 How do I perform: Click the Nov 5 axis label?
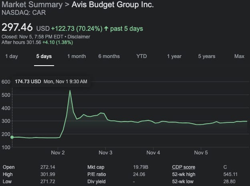pyautogui.click(x=201, y=152)
